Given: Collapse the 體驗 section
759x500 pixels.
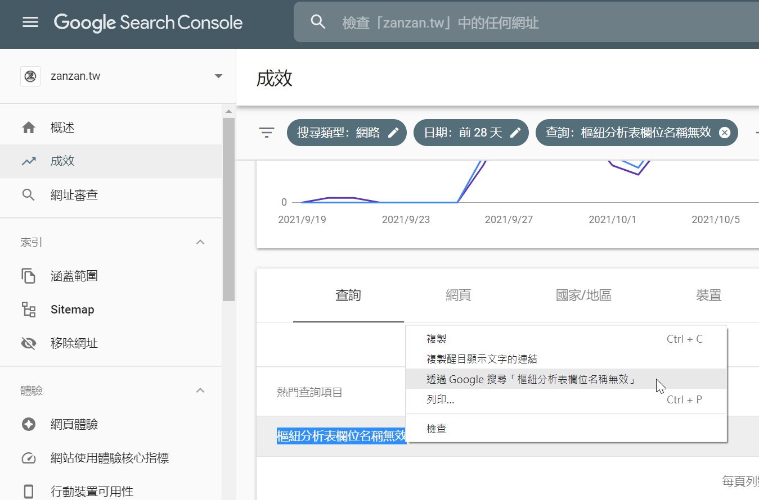Looking at the screenshot, I should coord(200,390).
